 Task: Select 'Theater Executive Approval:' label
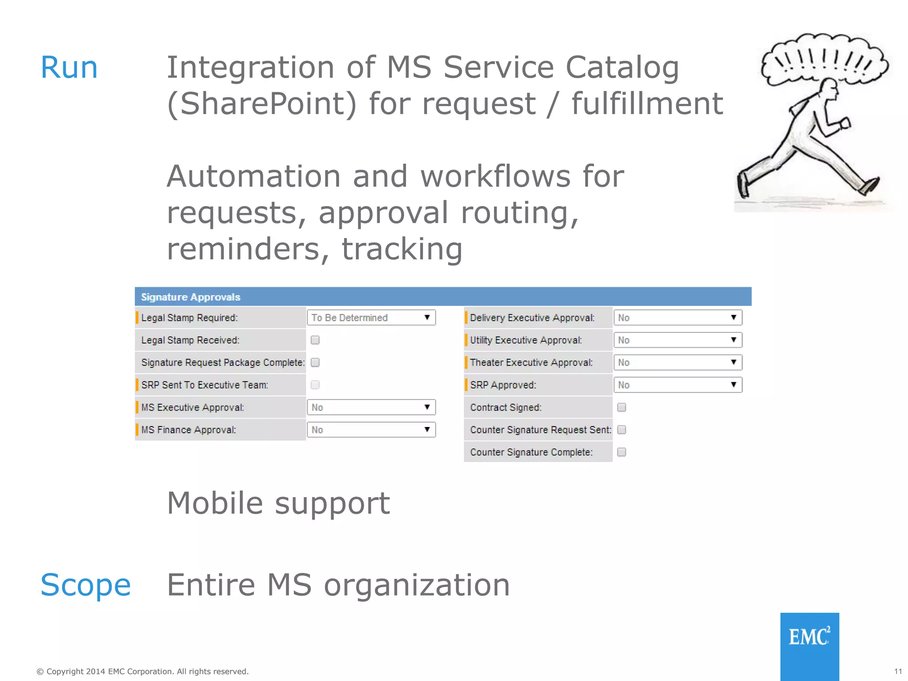531,363
